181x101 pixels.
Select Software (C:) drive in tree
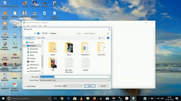[x=33, y=65]
